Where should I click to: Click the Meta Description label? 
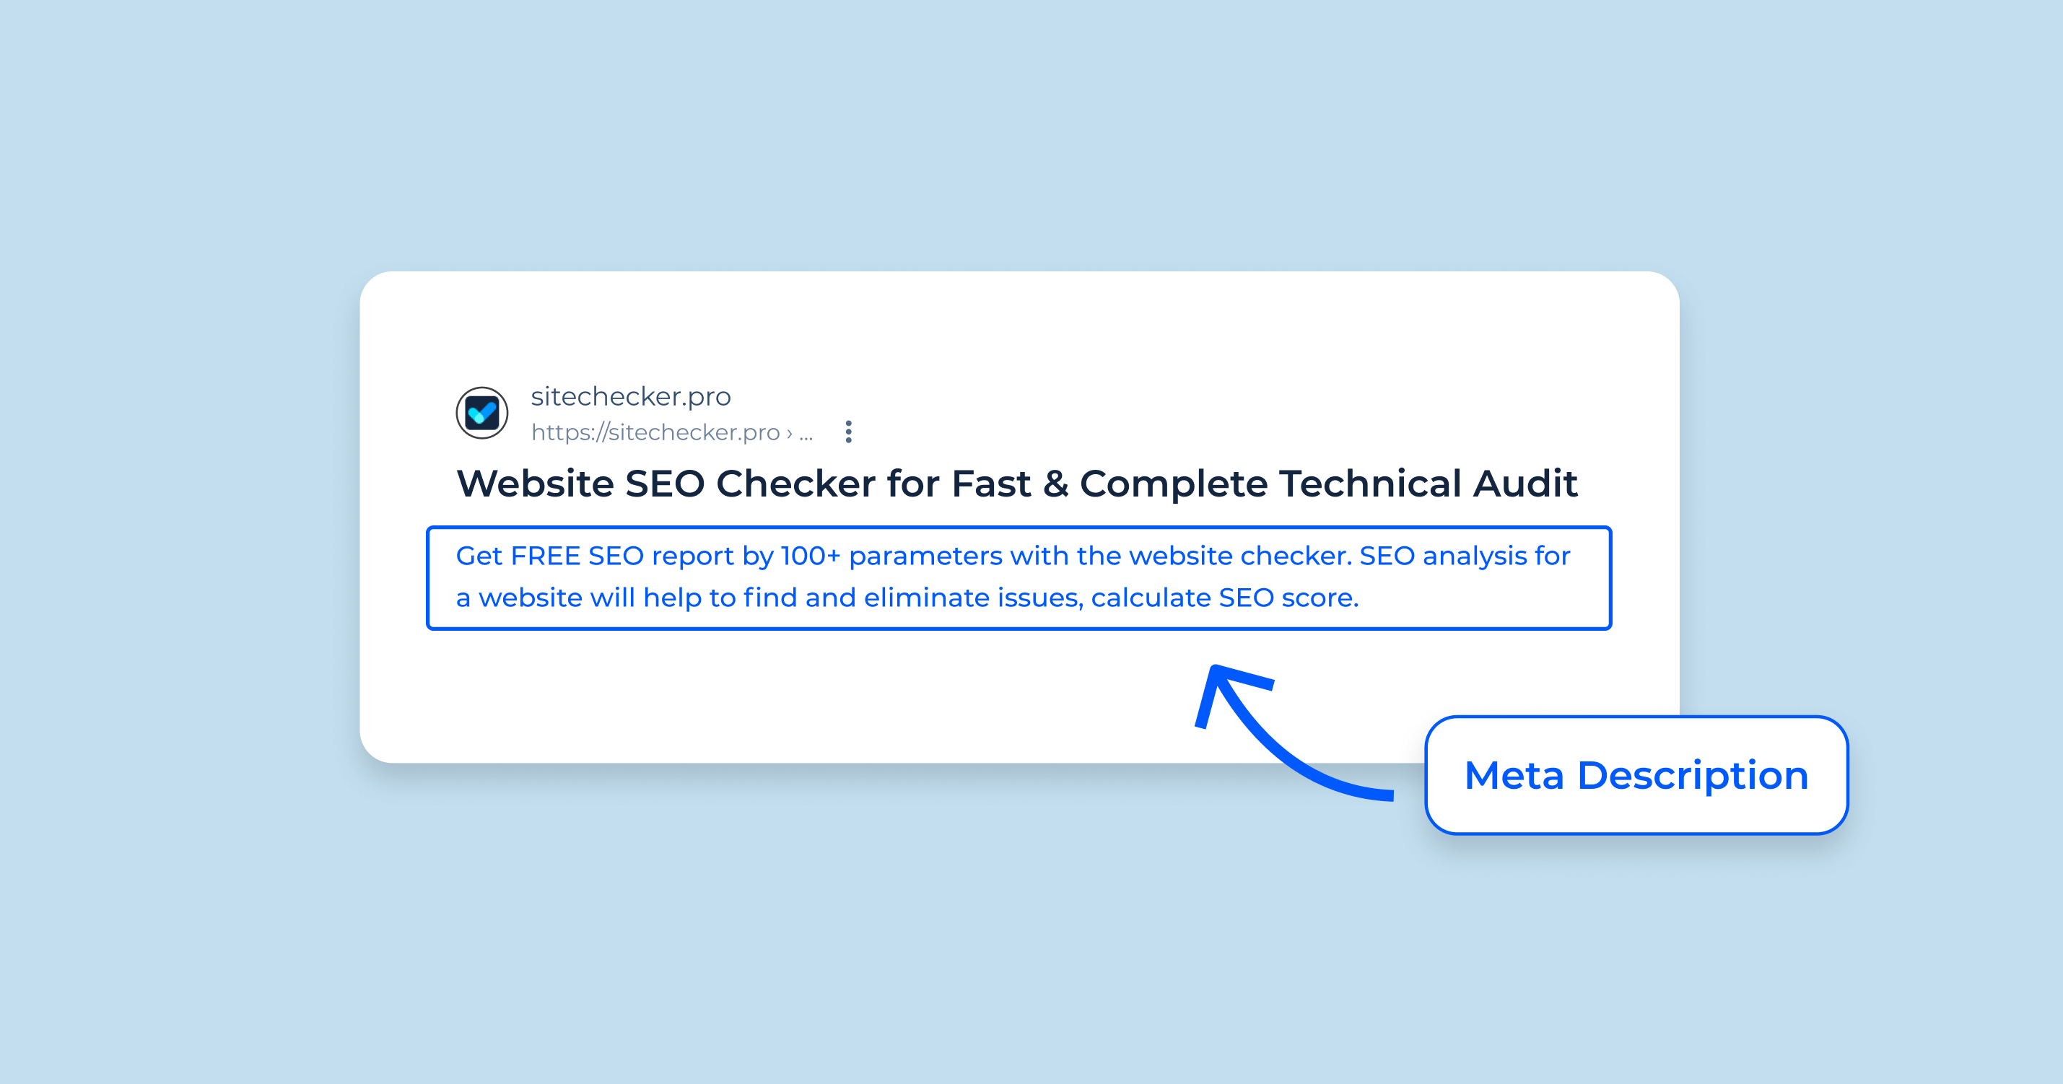[x=1636, y=775]
